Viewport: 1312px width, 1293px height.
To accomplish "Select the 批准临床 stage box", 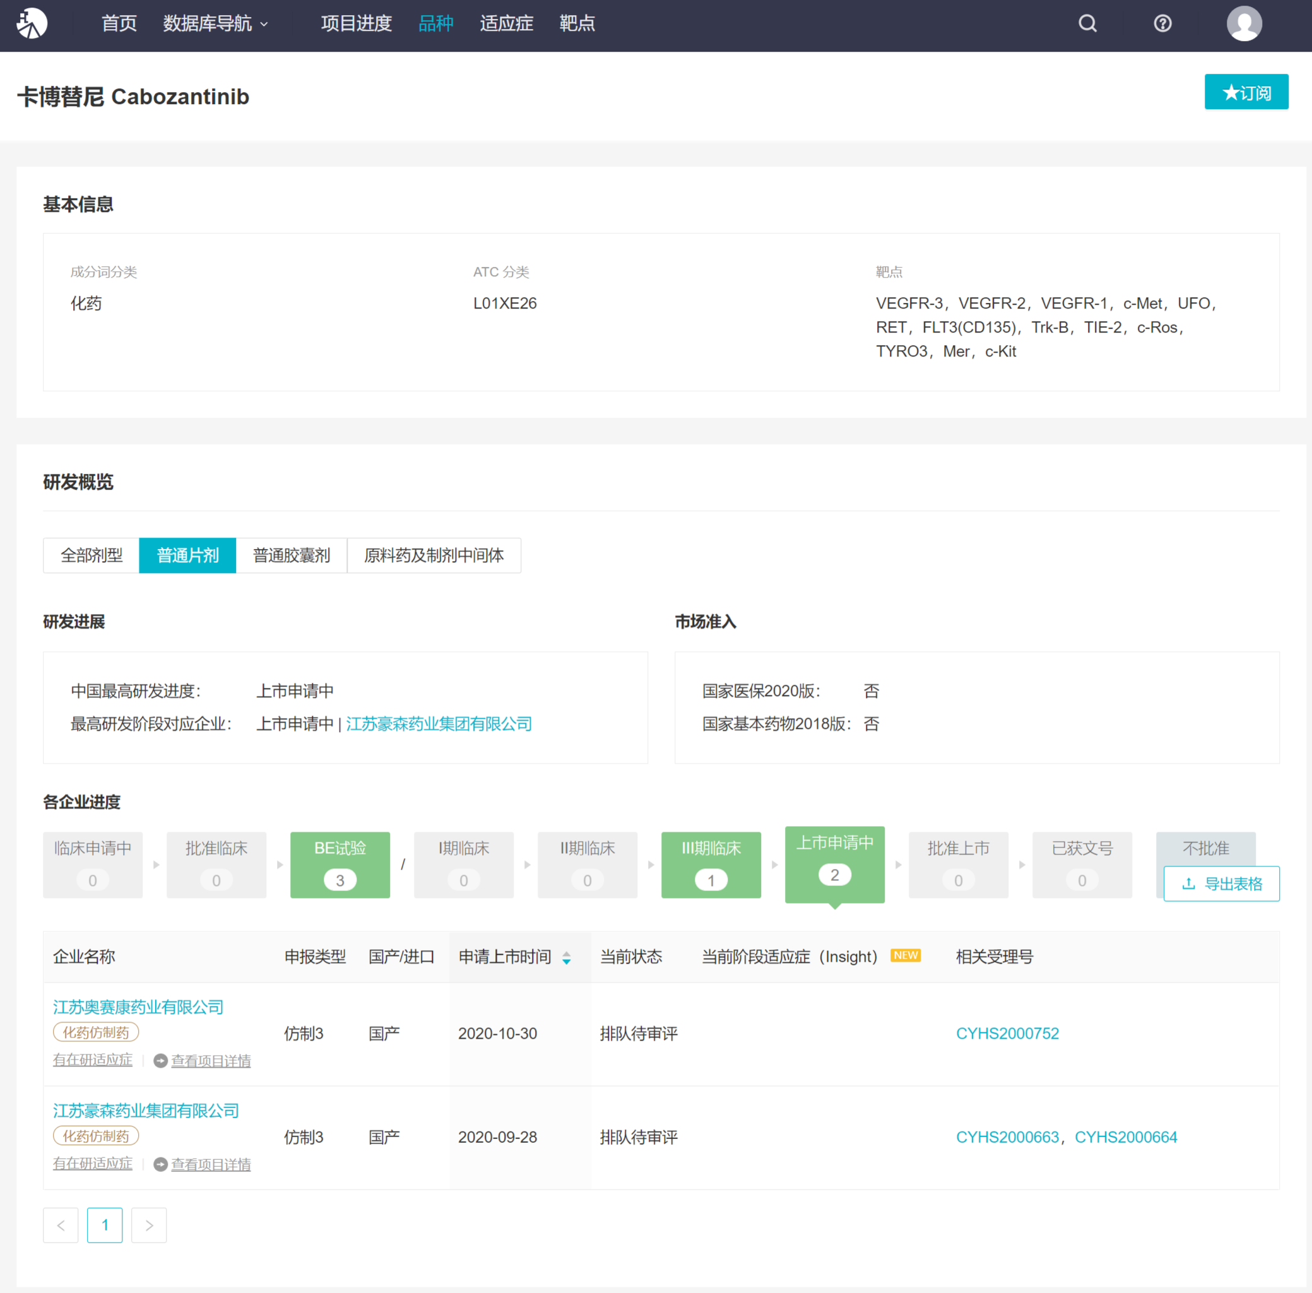I will (216, 865).
